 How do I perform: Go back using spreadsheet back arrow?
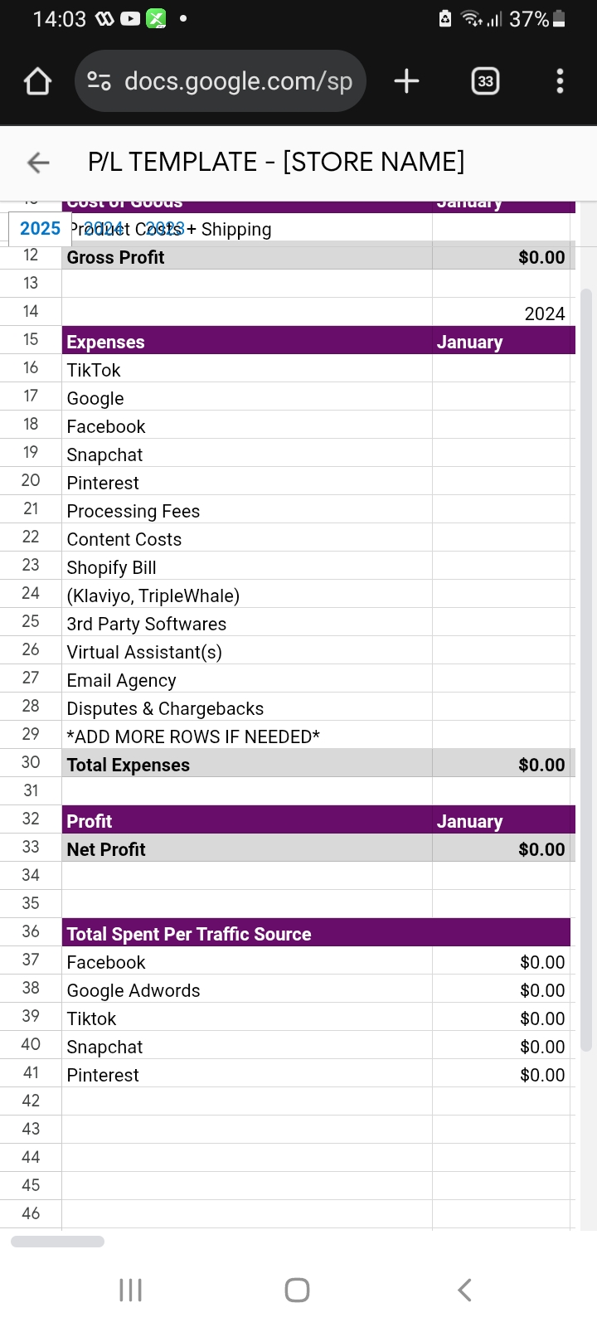[38, 163]
